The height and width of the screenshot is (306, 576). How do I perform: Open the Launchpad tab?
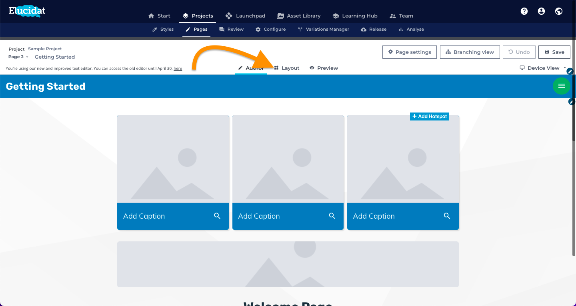(245, 16)
